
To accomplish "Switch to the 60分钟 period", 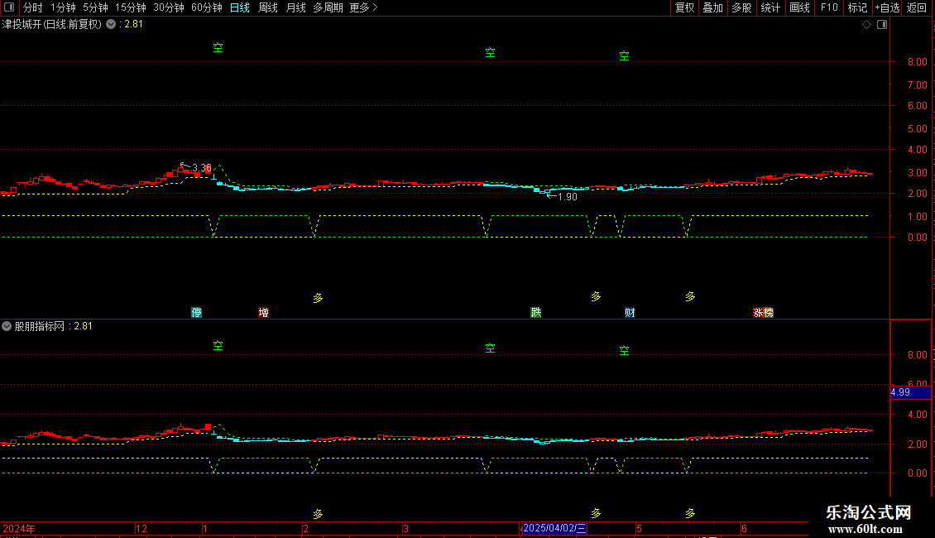I will [206, 7].
